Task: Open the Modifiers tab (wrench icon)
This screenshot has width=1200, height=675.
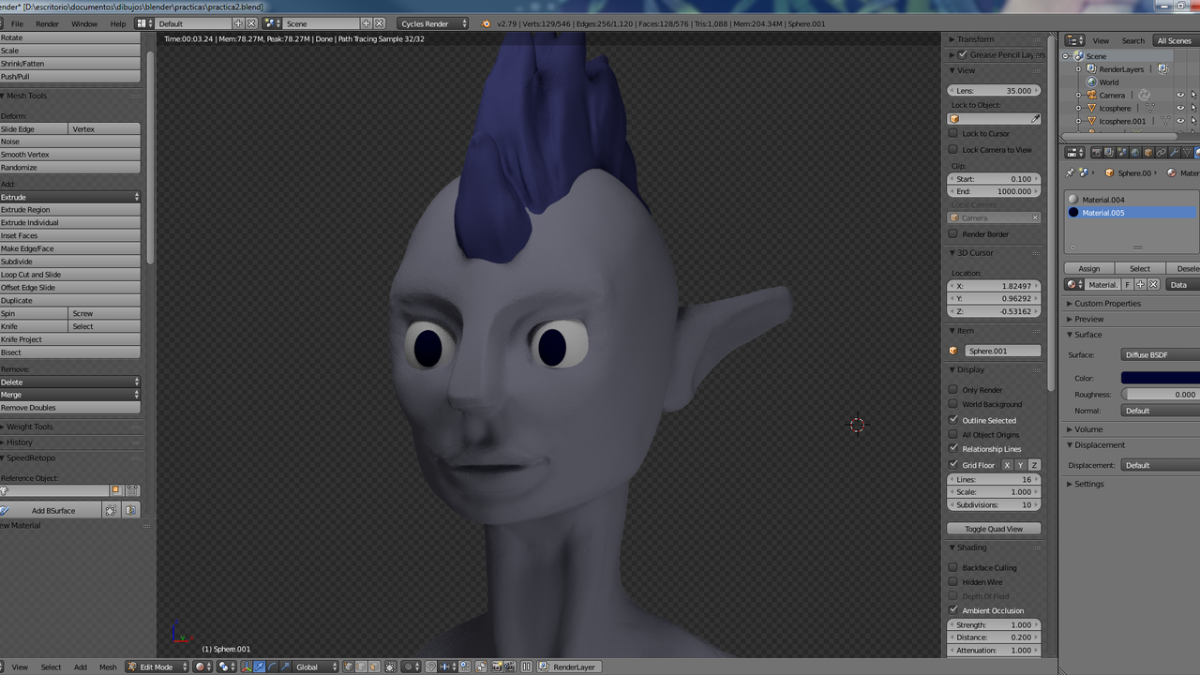Action: click(1174, 153)
